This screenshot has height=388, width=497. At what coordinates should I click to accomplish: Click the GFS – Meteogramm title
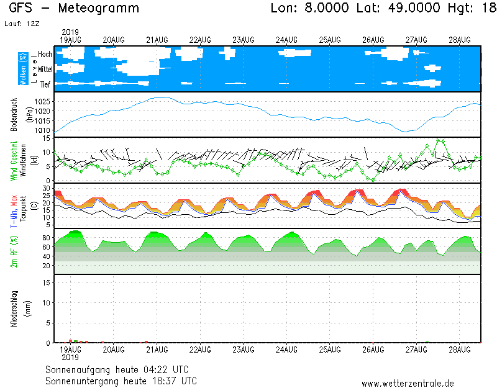(x=74, y=8)
